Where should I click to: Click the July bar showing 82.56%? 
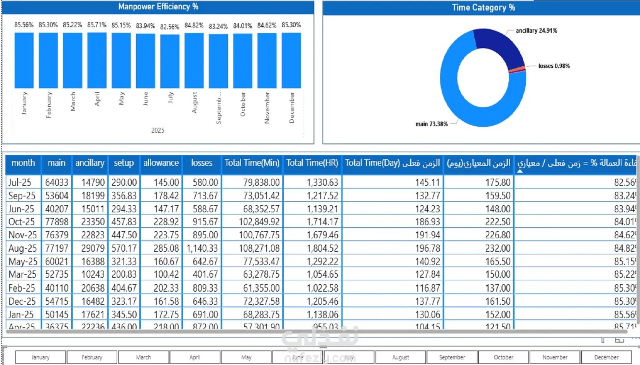coord(170,61)
